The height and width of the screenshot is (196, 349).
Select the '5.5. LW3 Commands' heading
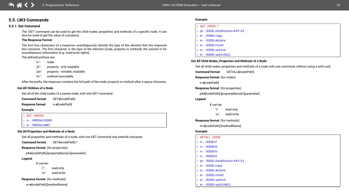click(29, 20)
